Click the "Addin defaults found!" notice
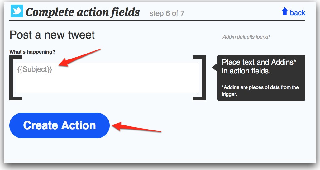This screenshot has height=170, width=320. click(x=246, y=37)
